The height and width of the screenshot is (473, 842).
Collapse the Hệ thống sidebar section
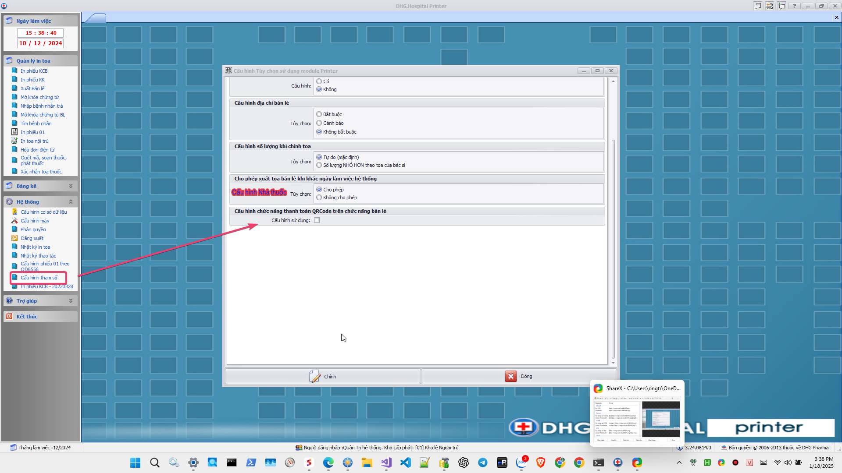pyautogui.click(x=71, y=202)
